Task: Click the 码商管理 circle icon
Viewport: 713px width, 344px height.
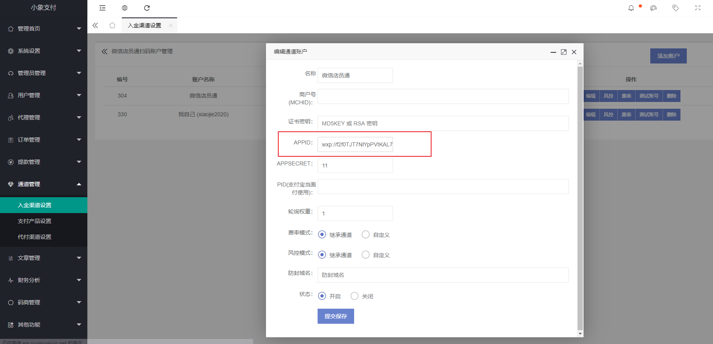Action: (11, 302)
